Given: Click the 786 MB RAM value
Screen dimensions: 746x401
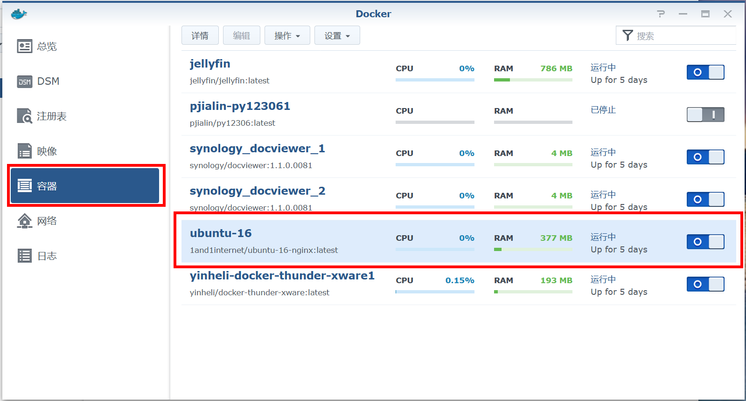Looking at the screenshot, I should pos(556,68).
